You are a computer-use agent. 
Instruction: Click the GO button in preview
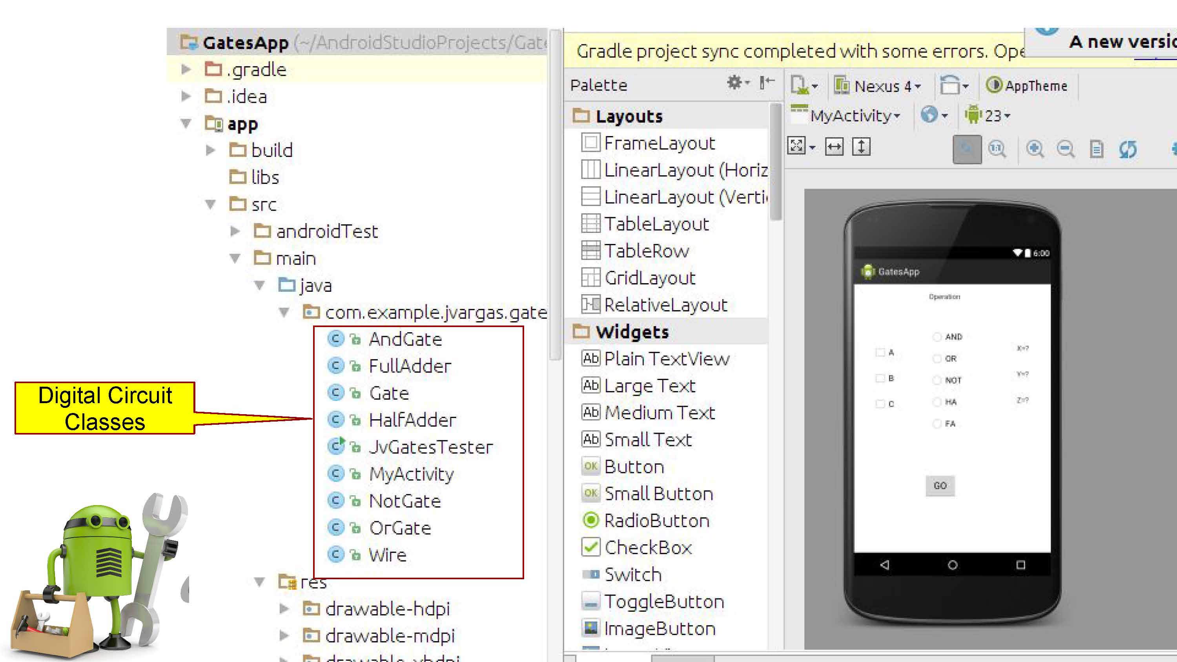point(940,486)
